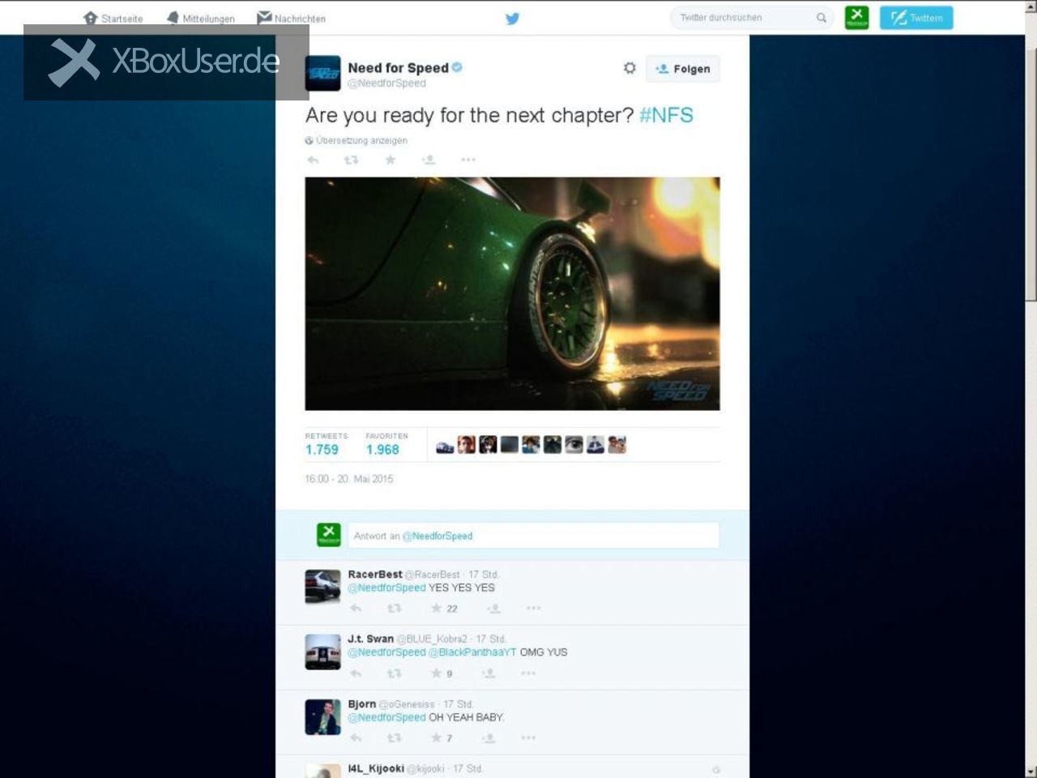Retweet the main tweet

(x=351, y=160)
